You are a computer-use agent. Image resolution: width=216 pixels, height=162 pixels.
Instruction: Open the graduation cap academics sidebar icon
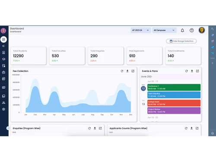coord(3,59)
